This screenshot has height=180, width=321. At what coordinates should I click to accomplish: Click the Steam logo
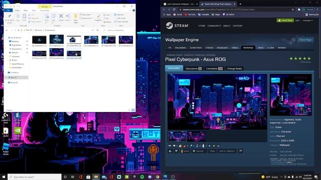177,25
